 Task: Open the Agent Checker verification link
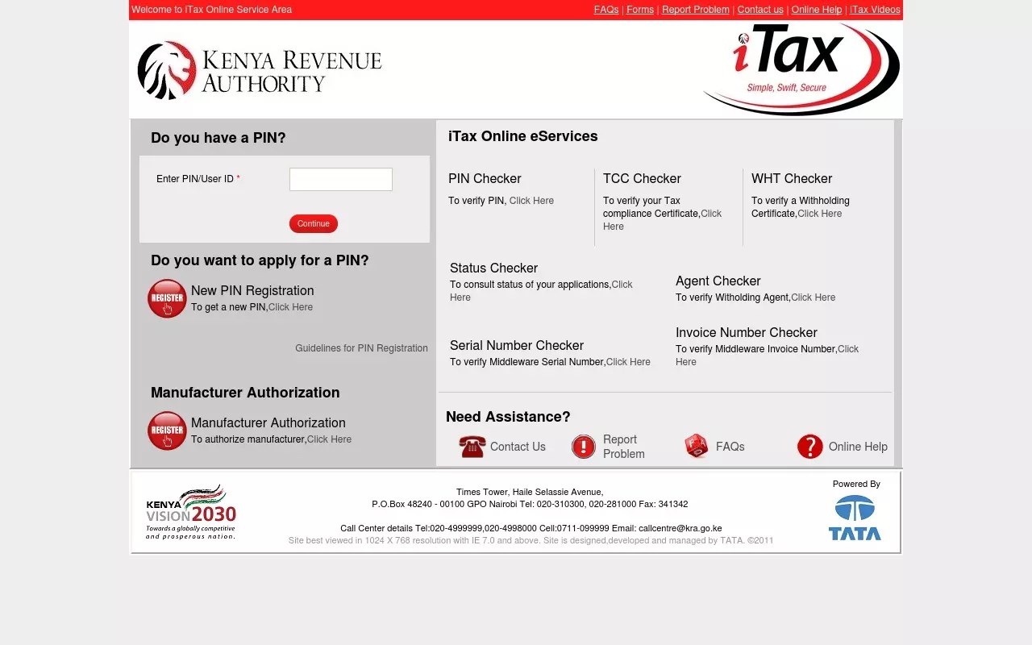pos(813,297)
